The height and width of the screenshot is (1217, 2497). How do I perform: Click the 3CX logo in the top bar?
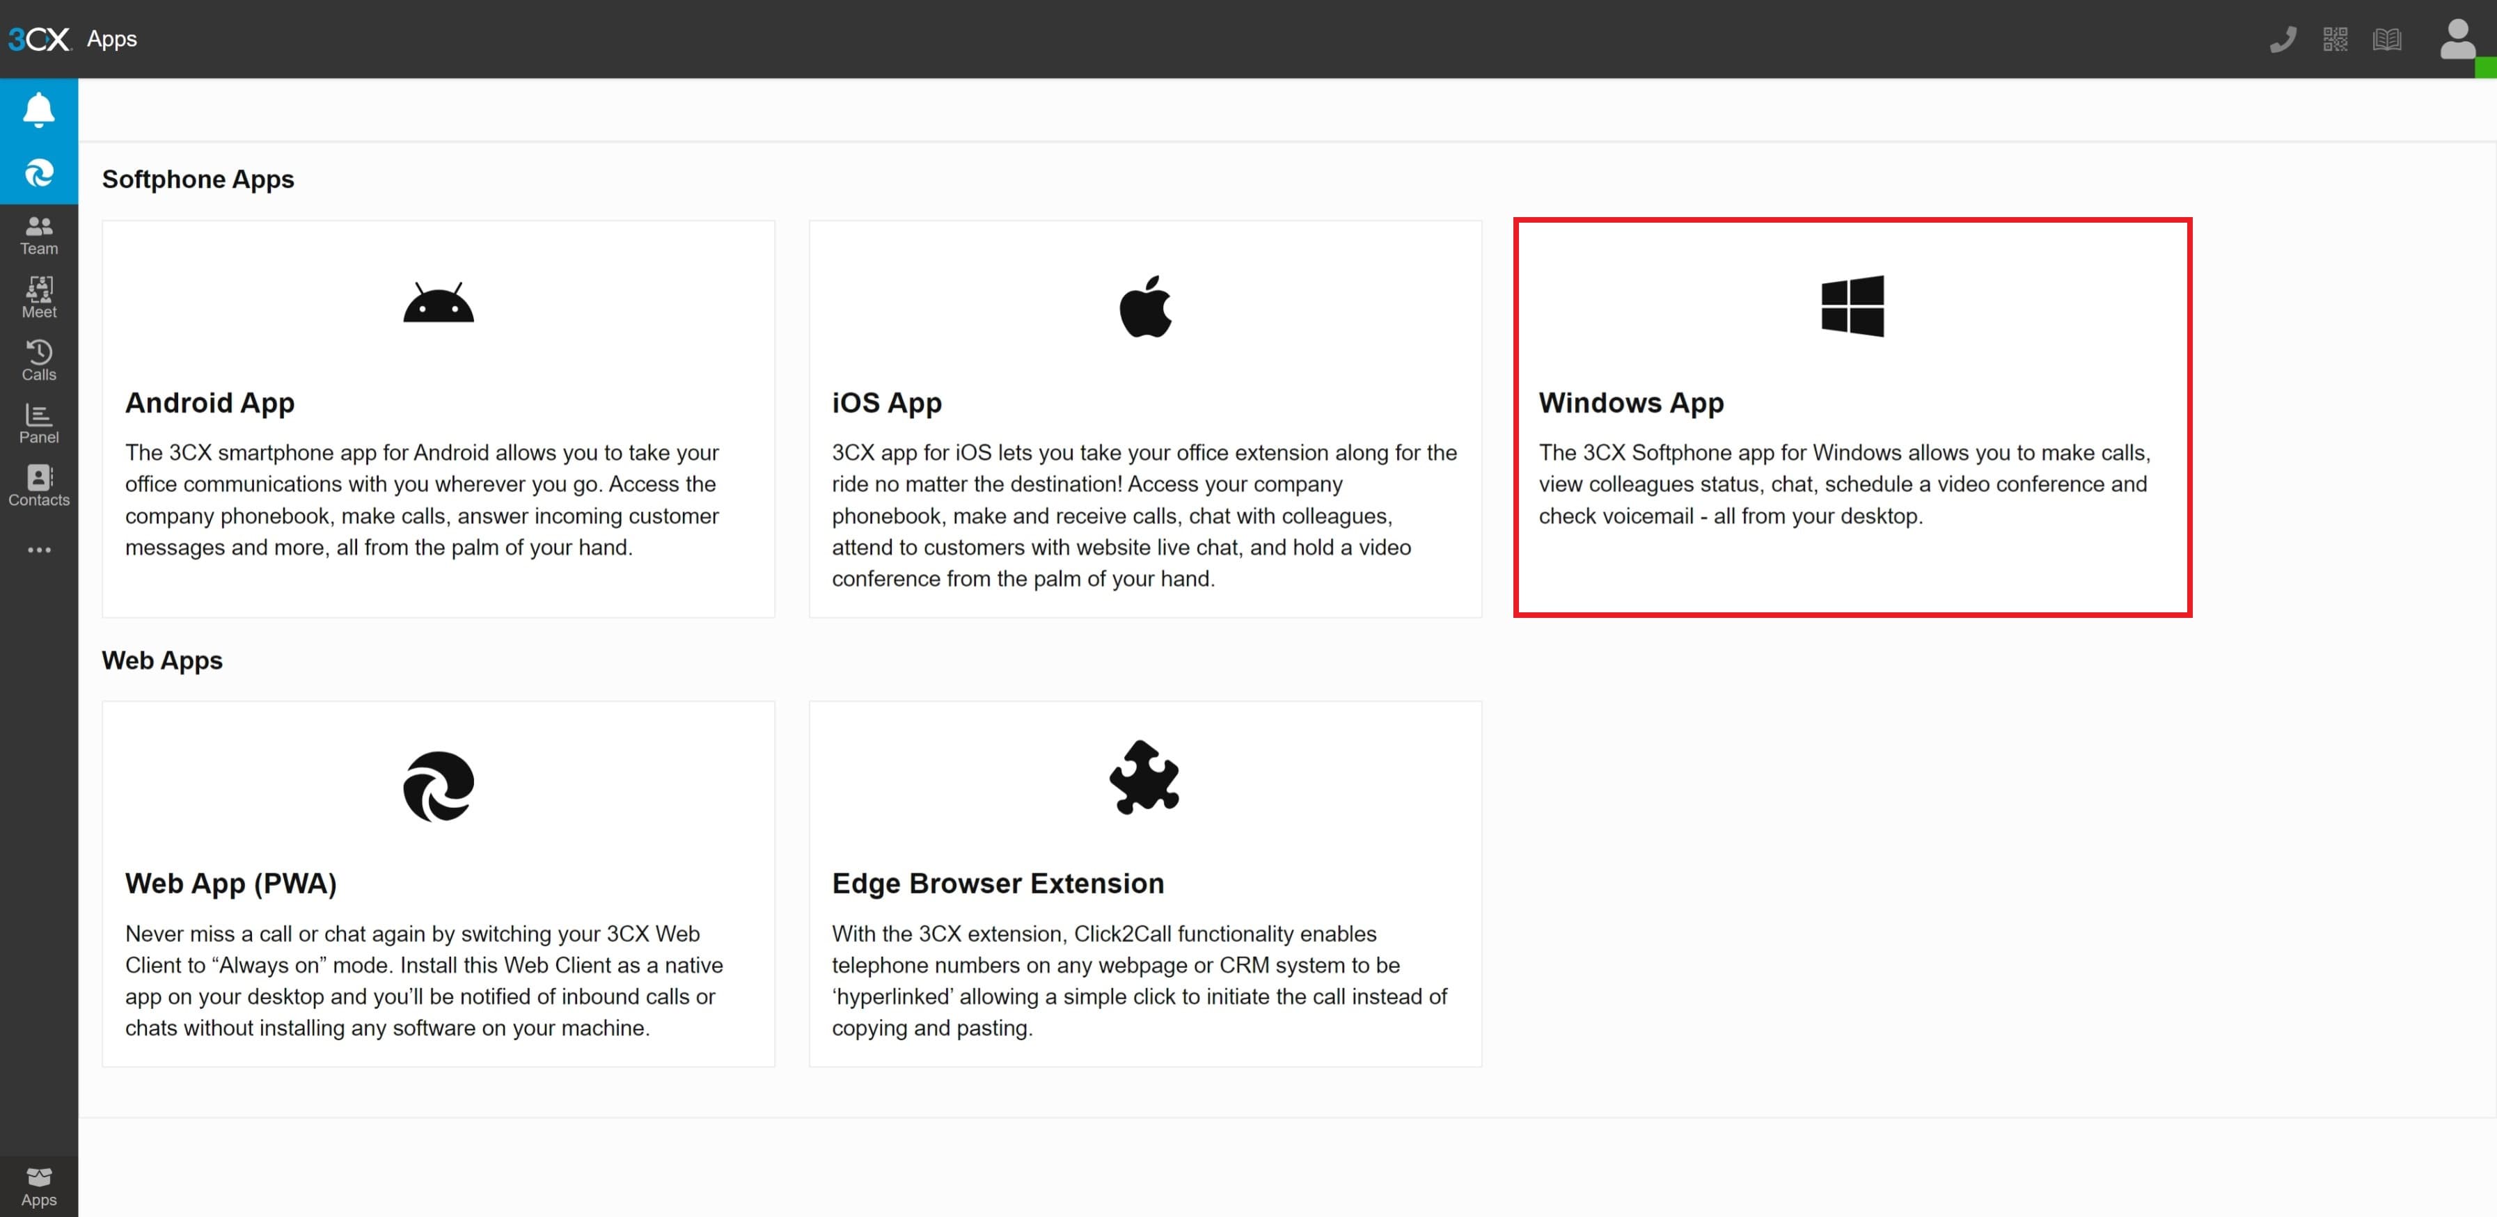coord(39,39)
